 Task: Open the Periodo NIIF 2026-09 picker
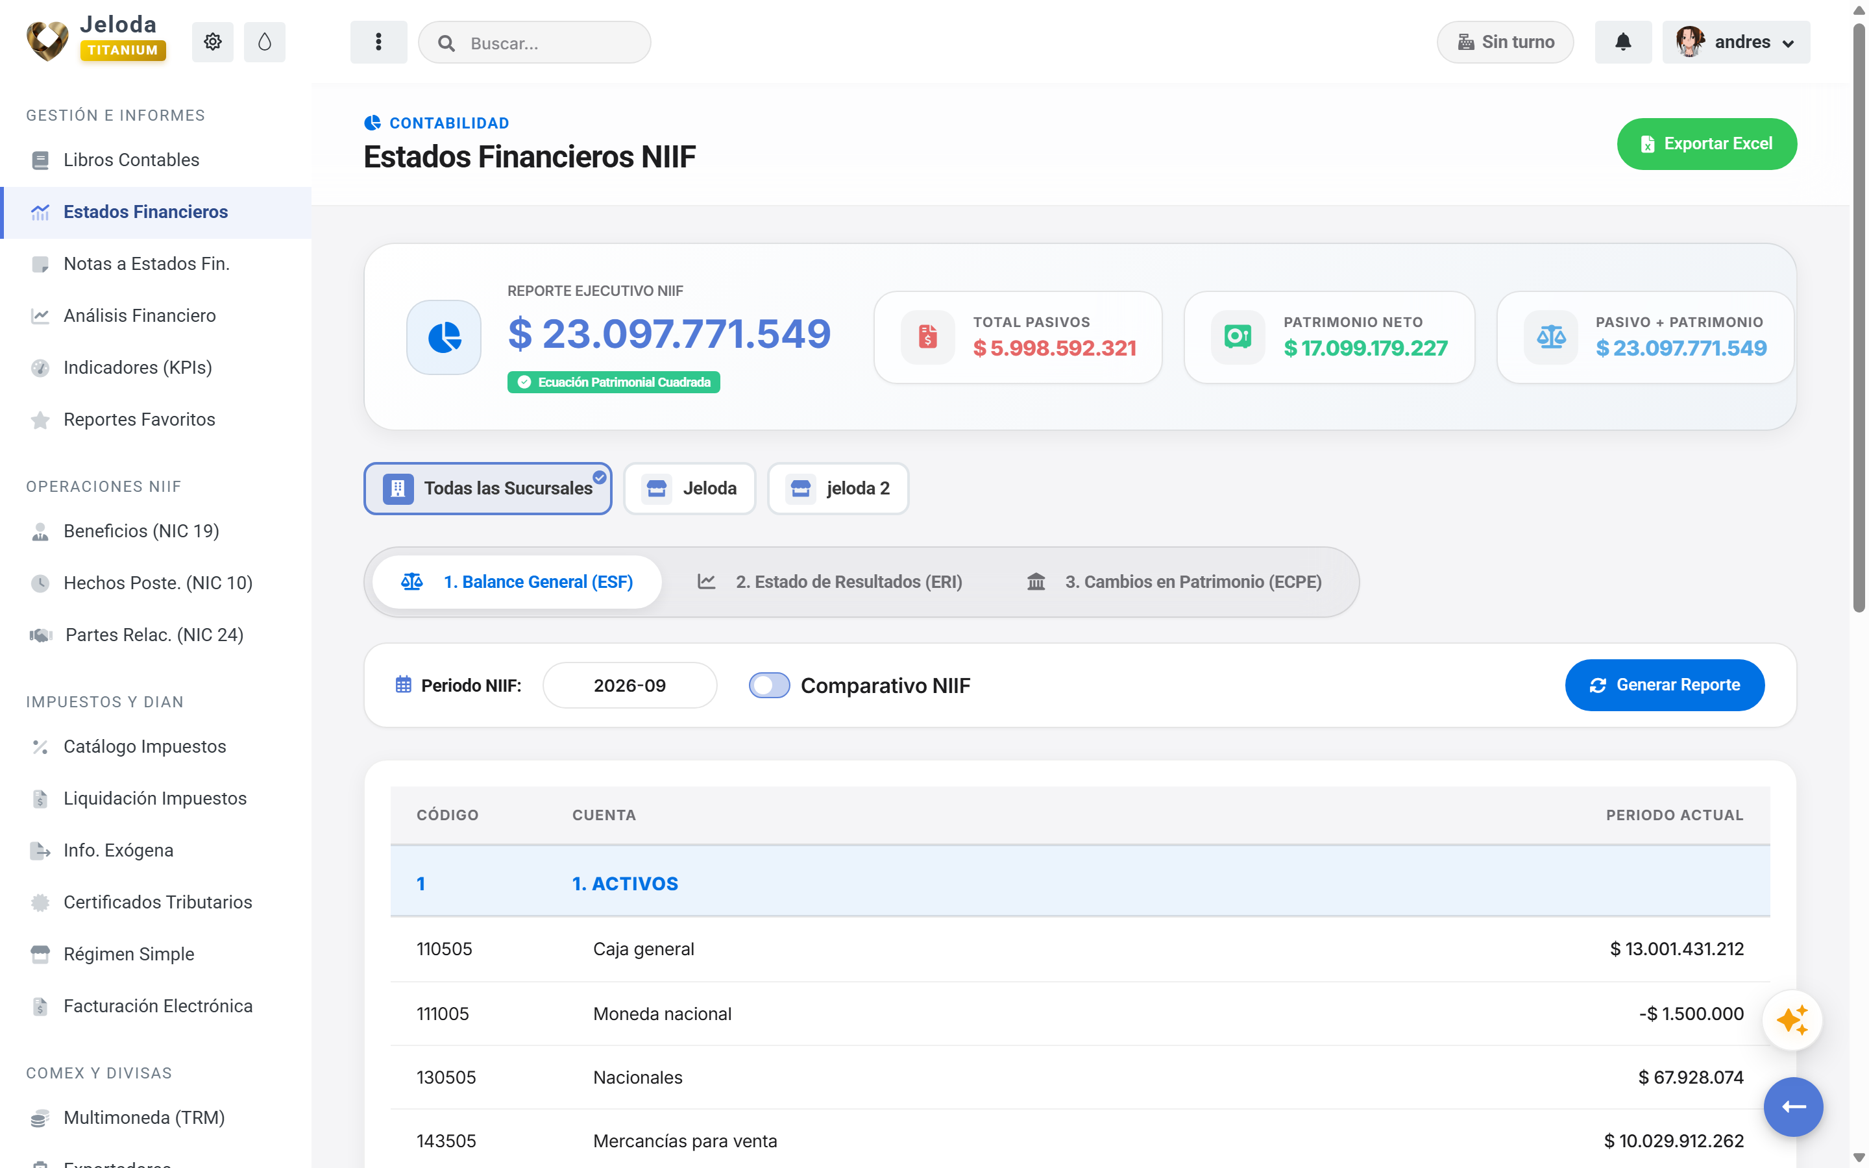point(629,685)
